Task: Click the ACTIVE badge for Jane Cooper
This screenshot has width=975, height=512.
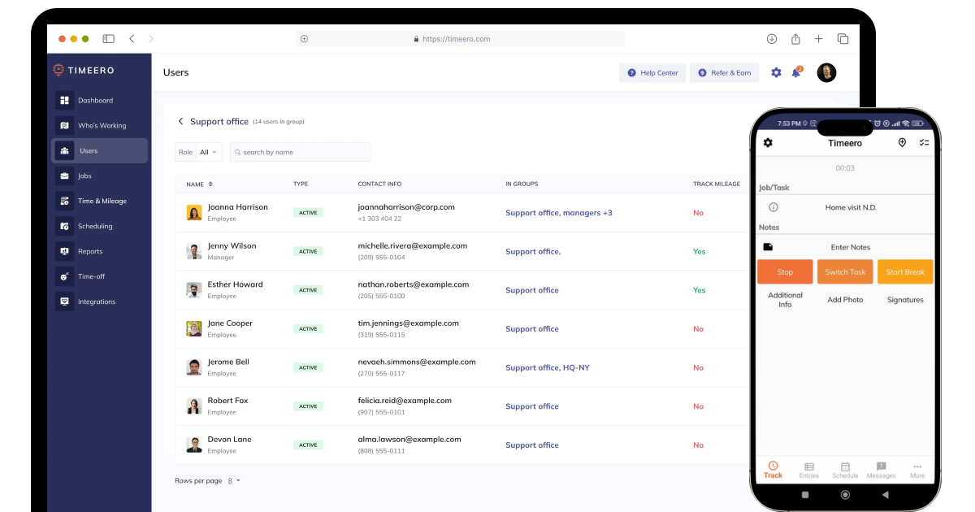Action: [x=308, y=329]
